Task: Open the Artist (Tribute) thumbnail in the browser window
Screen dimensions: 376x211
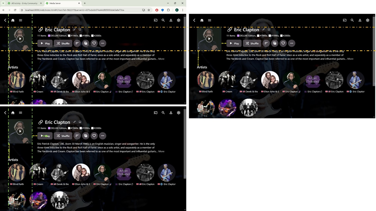Action: click(x=124, y=80)
